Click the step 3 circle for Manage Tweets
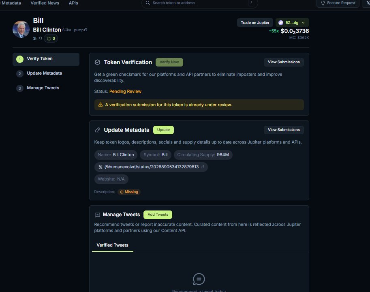Viewport: 370px width, 292px height. tap(20, 88)
